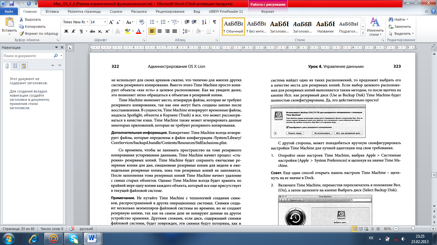Toggle show paragraph marks (¶)
This screenshot has height=245, width=437.
(214, 22)
